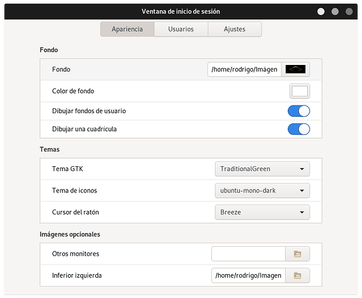Browse folder for Otros monitores image
The height and width of the screenshot is (298, 362).
coord(297,254)
